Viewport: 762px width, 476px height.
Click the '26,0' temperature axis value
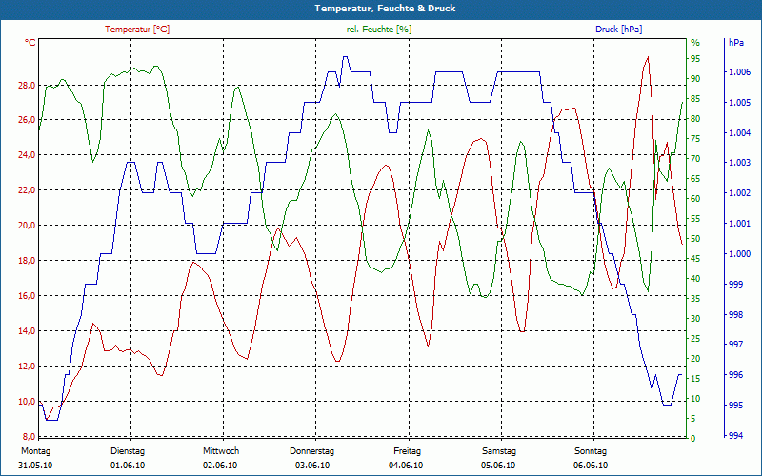(27, 120)
